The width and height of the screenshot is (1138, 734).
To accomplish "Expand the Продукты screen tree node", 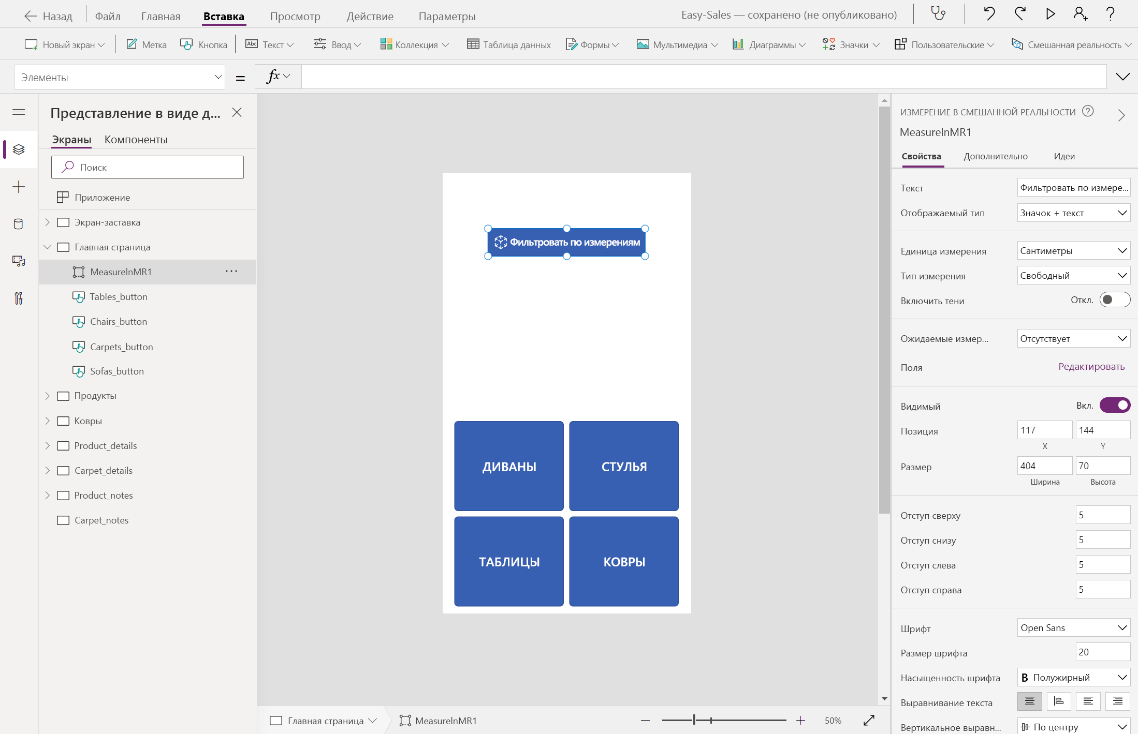I will 48,396.
